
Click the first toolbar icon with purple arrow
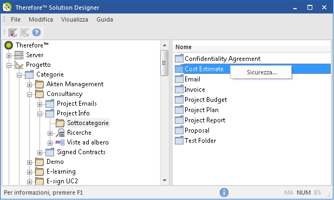[x=12, y=32]
